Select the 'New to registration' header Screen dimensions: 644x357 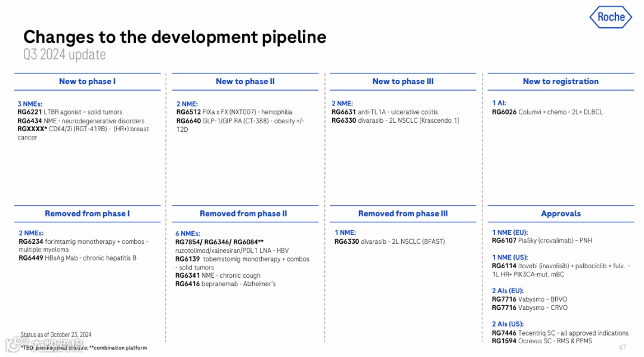click(561, 81)
